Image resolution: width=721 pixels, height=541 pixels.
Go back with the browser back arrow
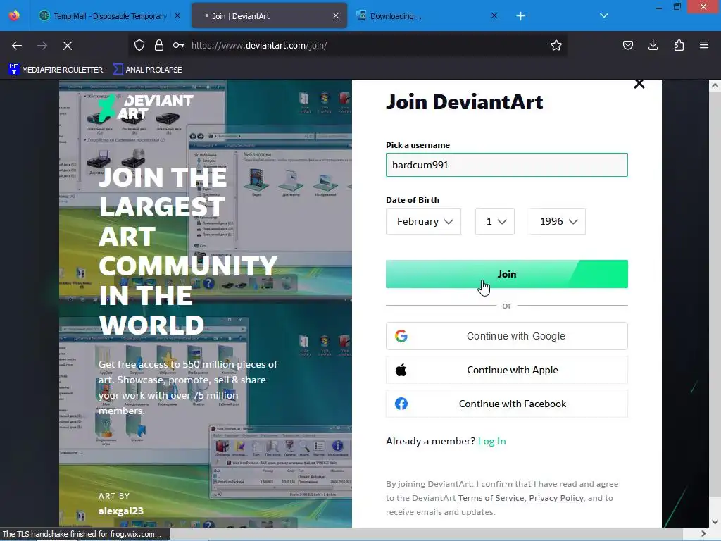pos(17,46)
